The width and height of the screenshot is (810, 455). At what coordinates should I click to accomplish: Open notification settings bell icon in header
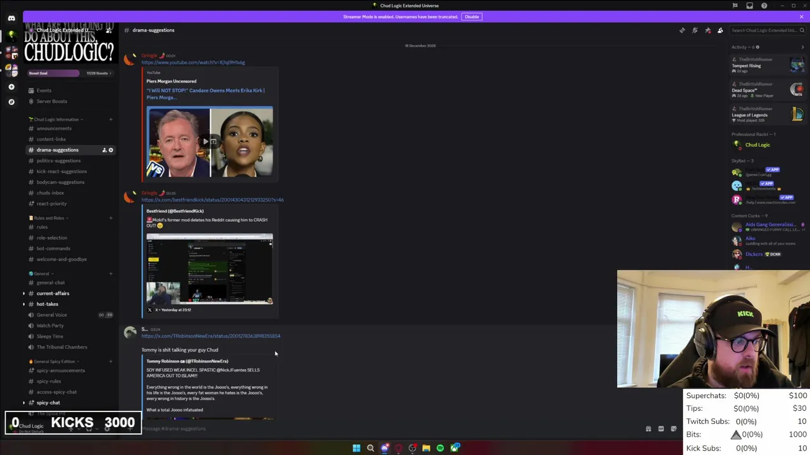tap(695, 30)
